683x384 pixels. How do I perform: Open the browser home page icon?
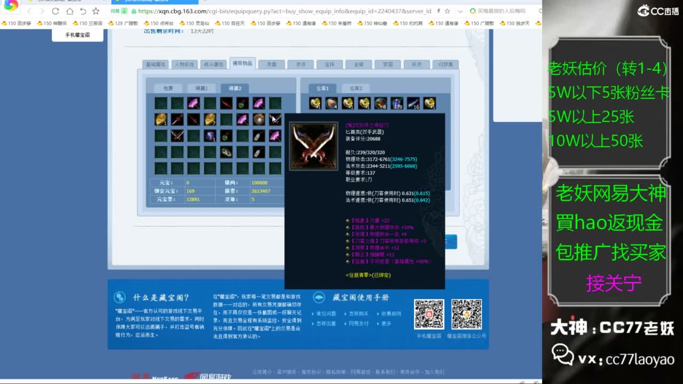[69, 11]
